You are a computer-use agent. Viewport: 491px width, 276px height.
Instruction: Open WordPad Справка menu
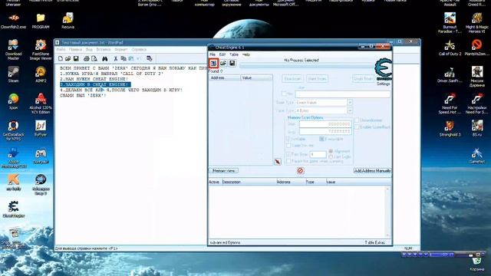(x=139, y=49)
